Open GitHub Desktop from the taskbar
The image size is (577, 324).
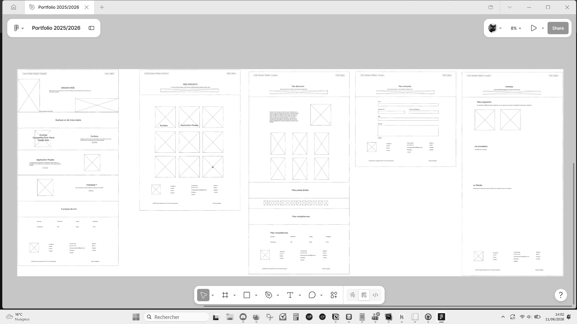(x=428, y=317)
